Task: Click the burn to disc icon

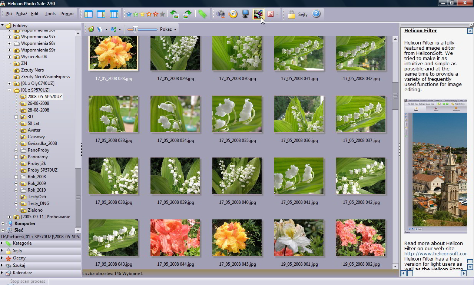Action: 233,14
